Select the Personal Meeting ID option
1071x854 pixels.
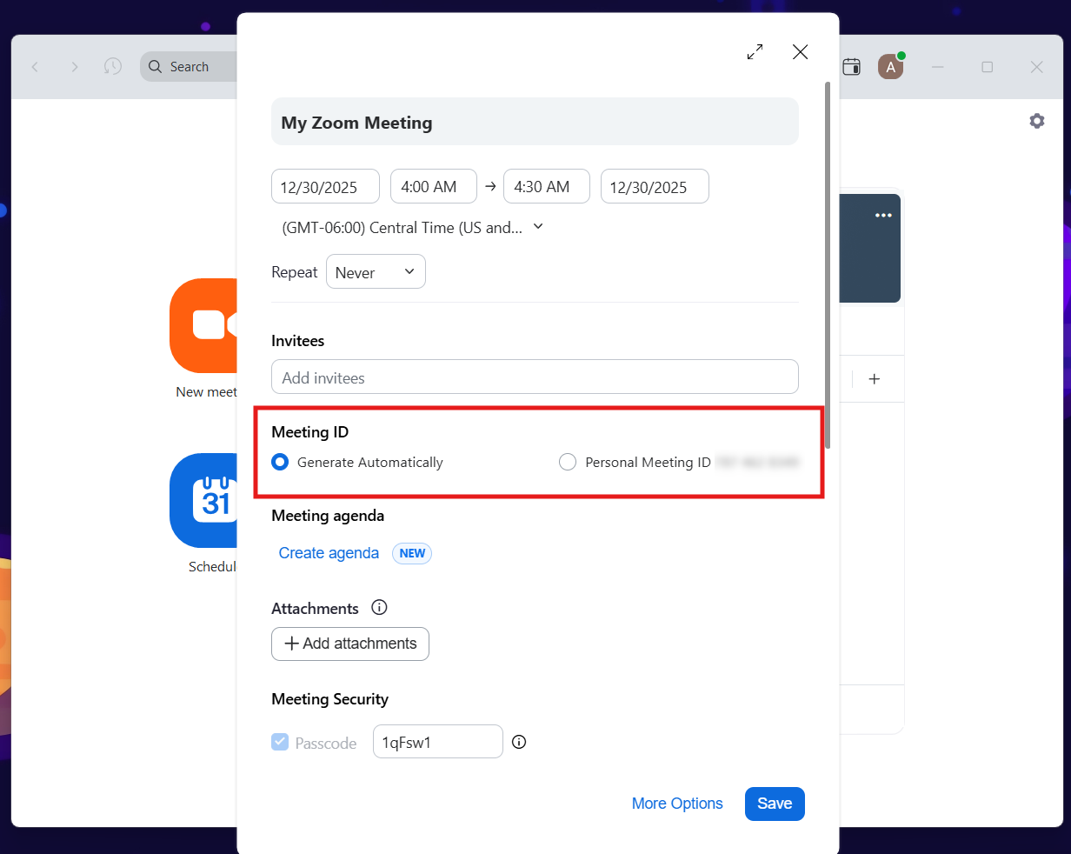click(x=568, y=463)
